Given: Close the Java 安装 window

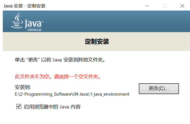Looking at the screenshot, I should (x=182, y=6).
